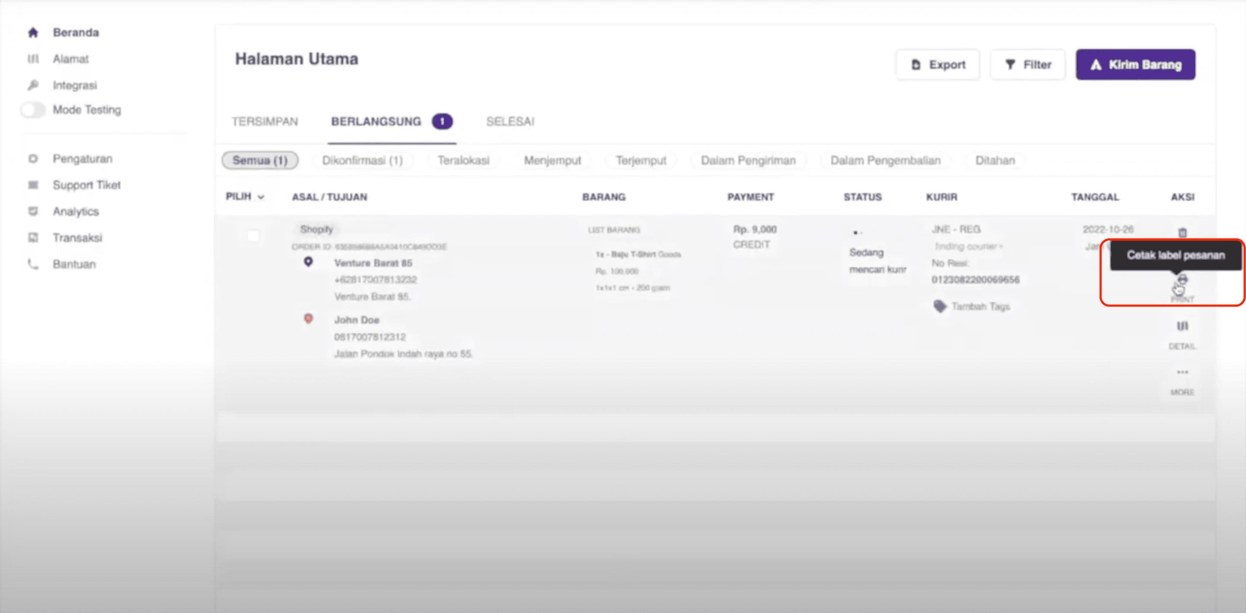Click the Detail icon in Aksi column
This screenshot has width=1246, height=613.
pyautogui.click(x=1182, y=326)
